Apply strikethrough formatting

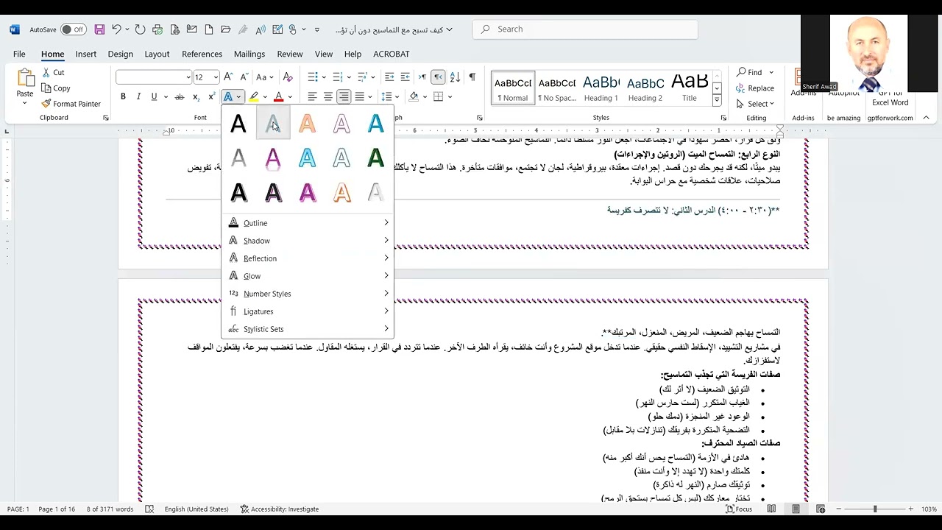[179, 96]
